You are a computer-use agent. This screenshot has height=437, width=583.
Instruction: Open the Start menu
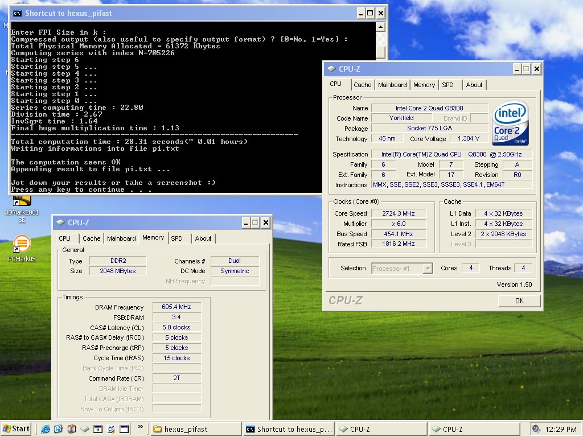[15, 429]
